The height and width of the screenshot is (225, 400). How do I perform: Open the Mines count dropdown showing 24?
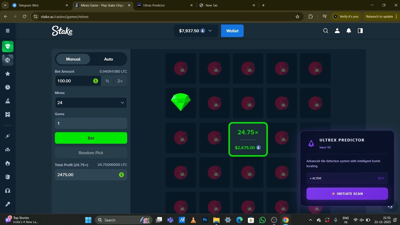click(91, 102)
